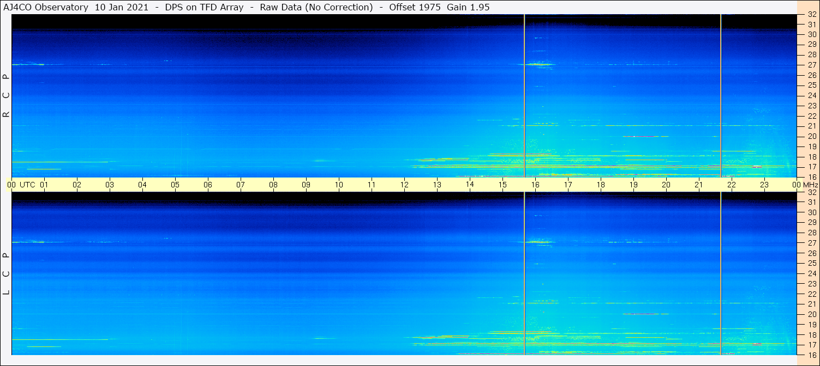Click the 06 hour tick on time axis
The width and height of the screenshot is (820, 366).
[208, 185]
